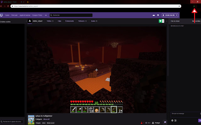
Task: Select the Action tag
Action: coord(44,123)
